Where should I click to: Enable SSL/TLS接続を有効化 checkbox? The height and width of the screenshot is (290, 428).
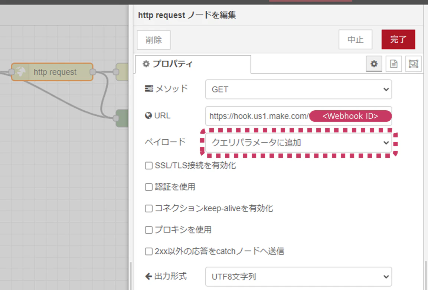point(148,166)
